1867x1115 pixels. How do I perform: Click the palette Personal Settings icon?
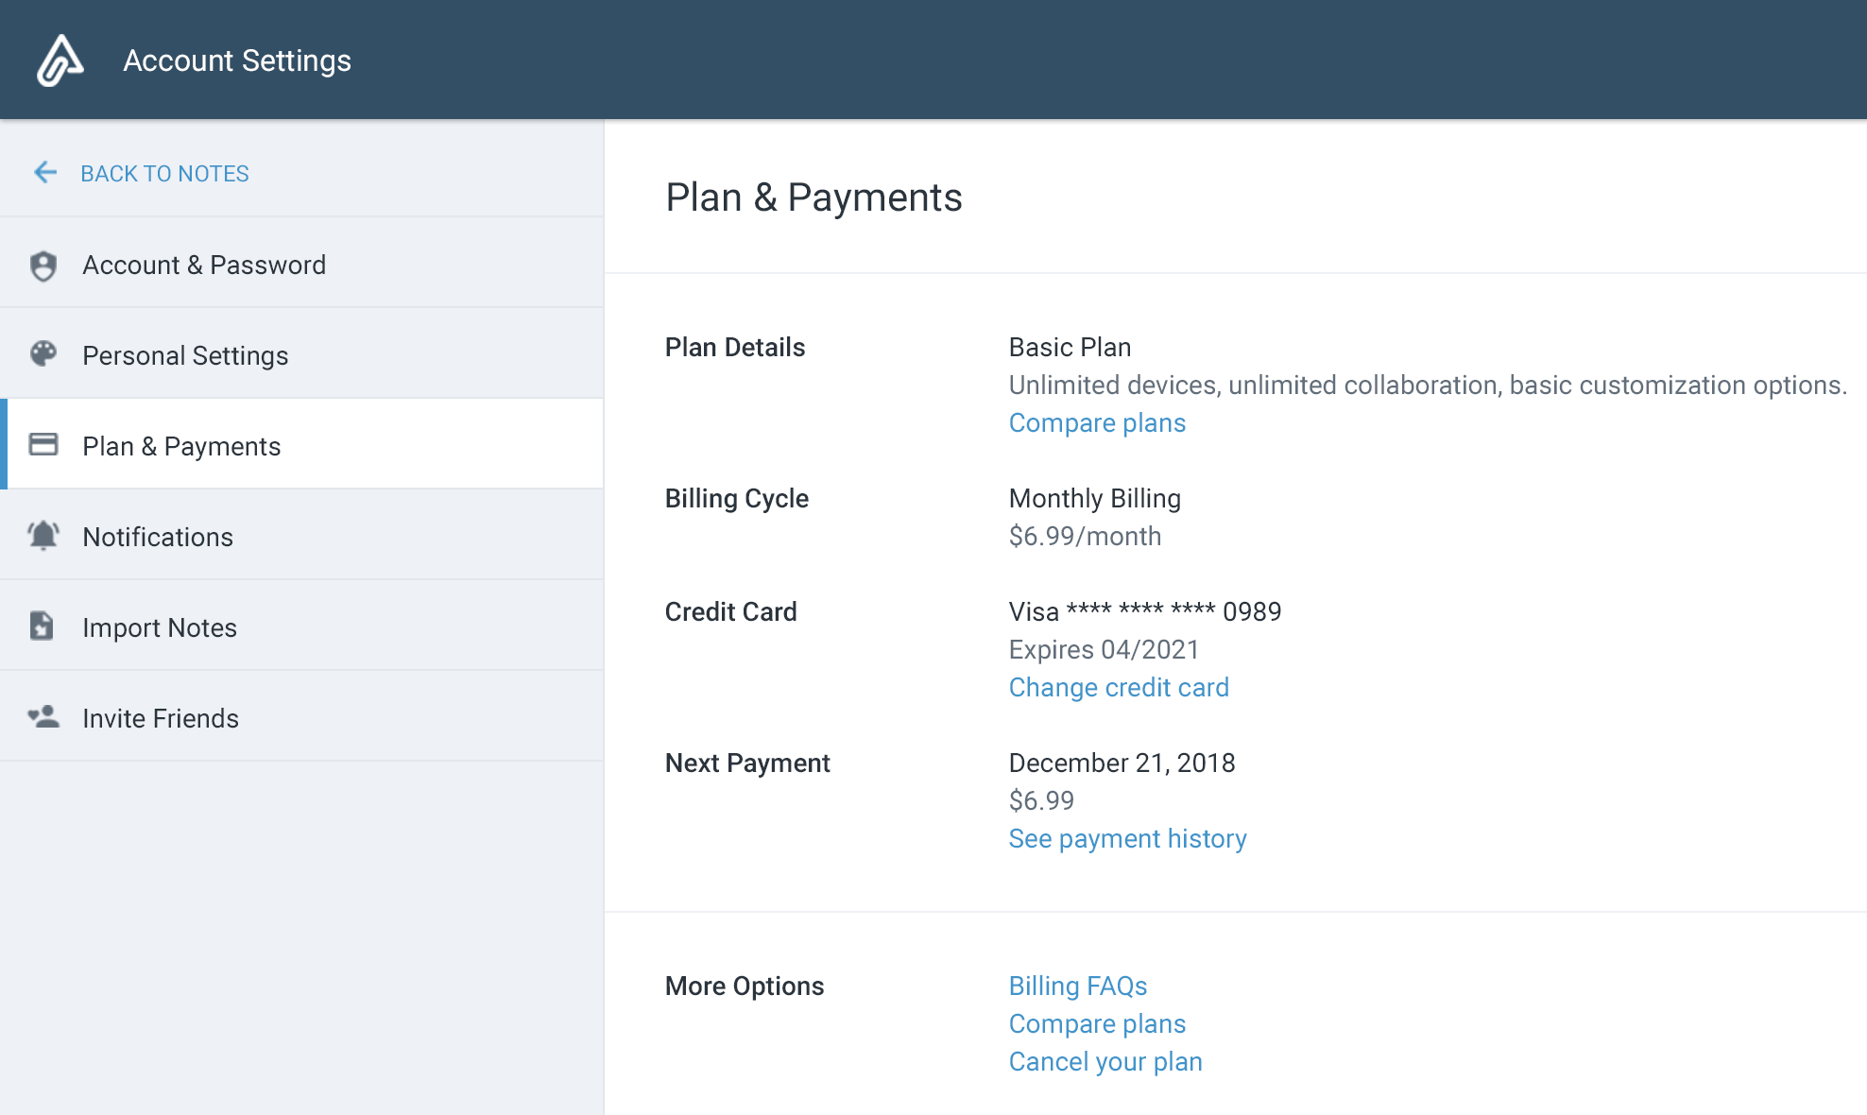[43, 354]
